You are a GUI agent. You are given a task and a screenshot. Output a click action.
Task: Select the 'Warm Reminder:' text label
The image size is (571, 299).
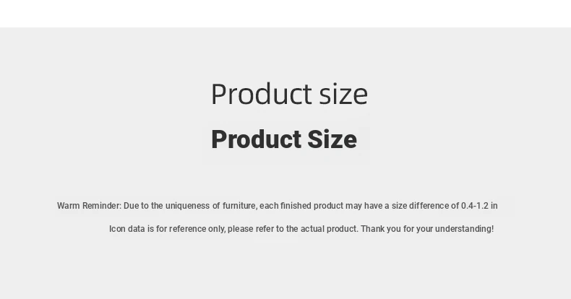tap(89, 206)
